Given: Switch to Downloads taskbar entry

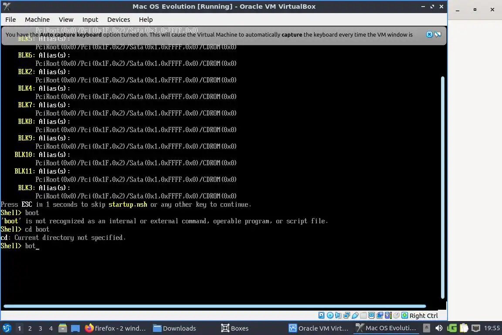Looking at the screenshot, I should click(174, 328).
